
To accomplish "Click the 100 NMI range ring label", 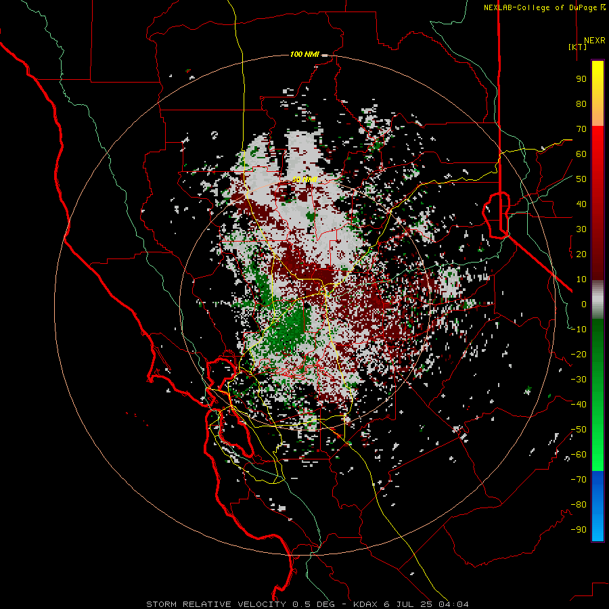I will [304, 54].
